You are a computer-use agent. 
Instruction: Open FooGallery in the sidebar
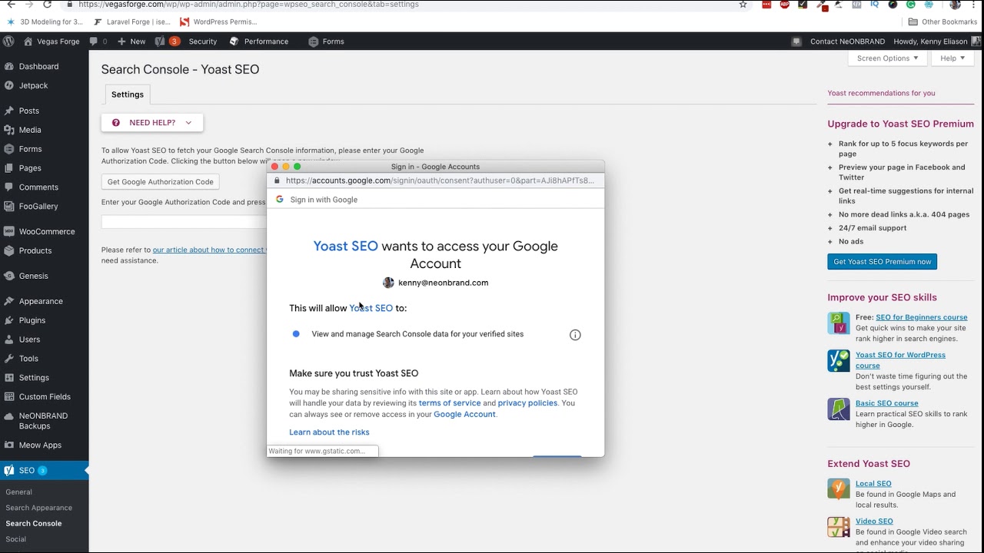coord(38,207)
